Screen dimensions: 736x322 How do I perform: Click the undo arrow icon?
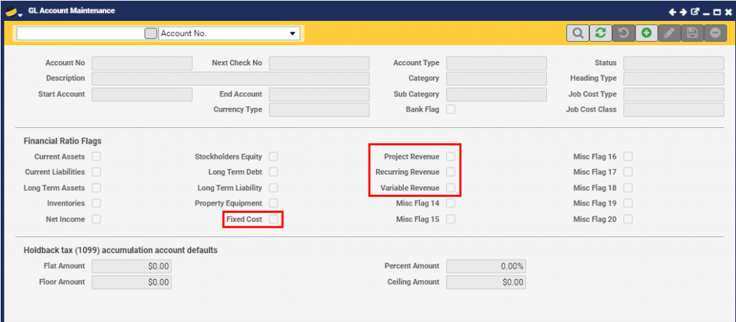click(x=623, y=33)
